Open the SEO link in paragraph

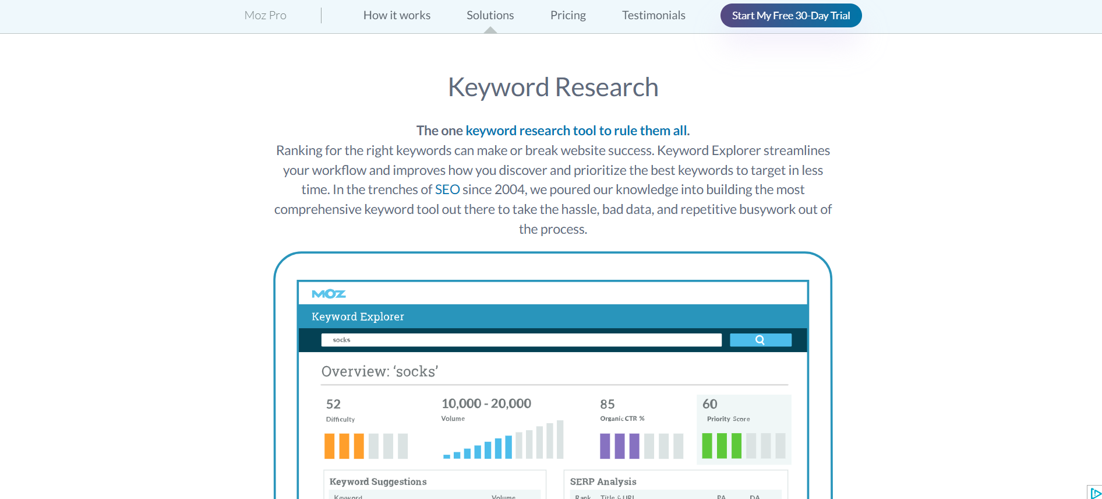coord(447,189)
